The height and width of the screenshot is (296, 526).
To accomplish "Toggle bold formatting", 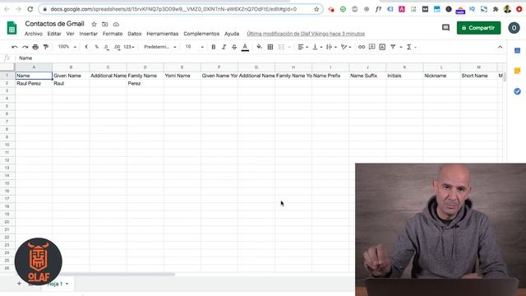I will click(x=214, y=47).
